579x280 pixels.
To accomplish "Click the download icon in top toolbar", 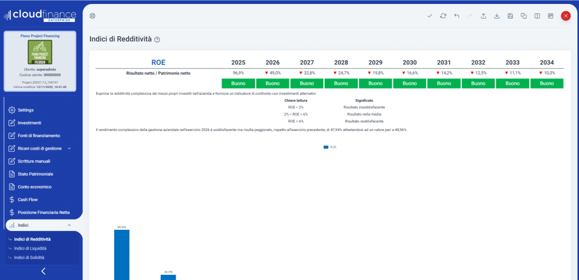I will 497,16.
